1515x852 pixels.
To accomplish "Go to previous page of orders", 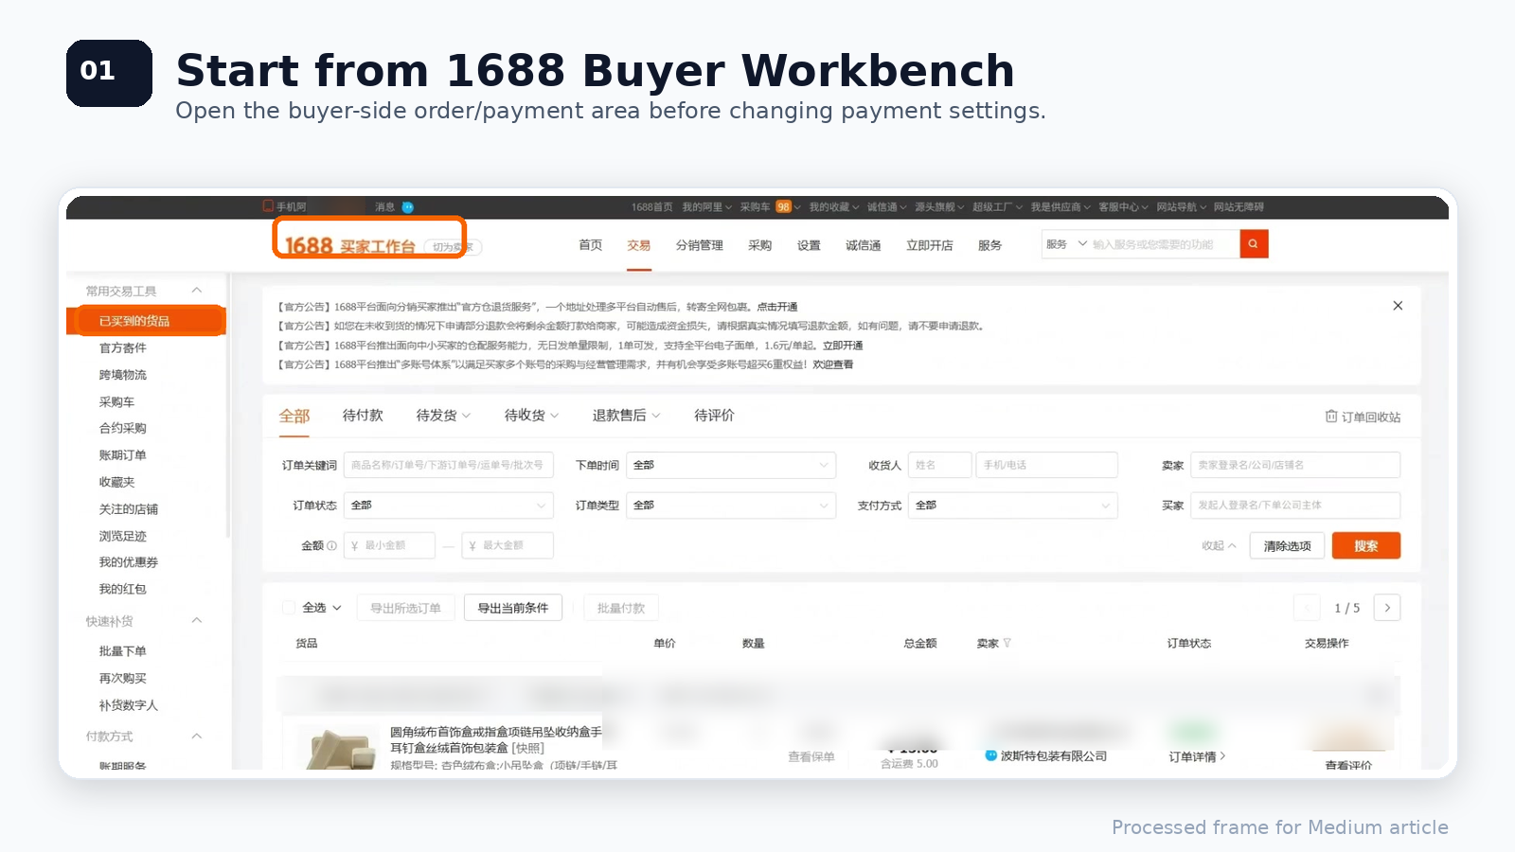I will [x=1307, y=608].
